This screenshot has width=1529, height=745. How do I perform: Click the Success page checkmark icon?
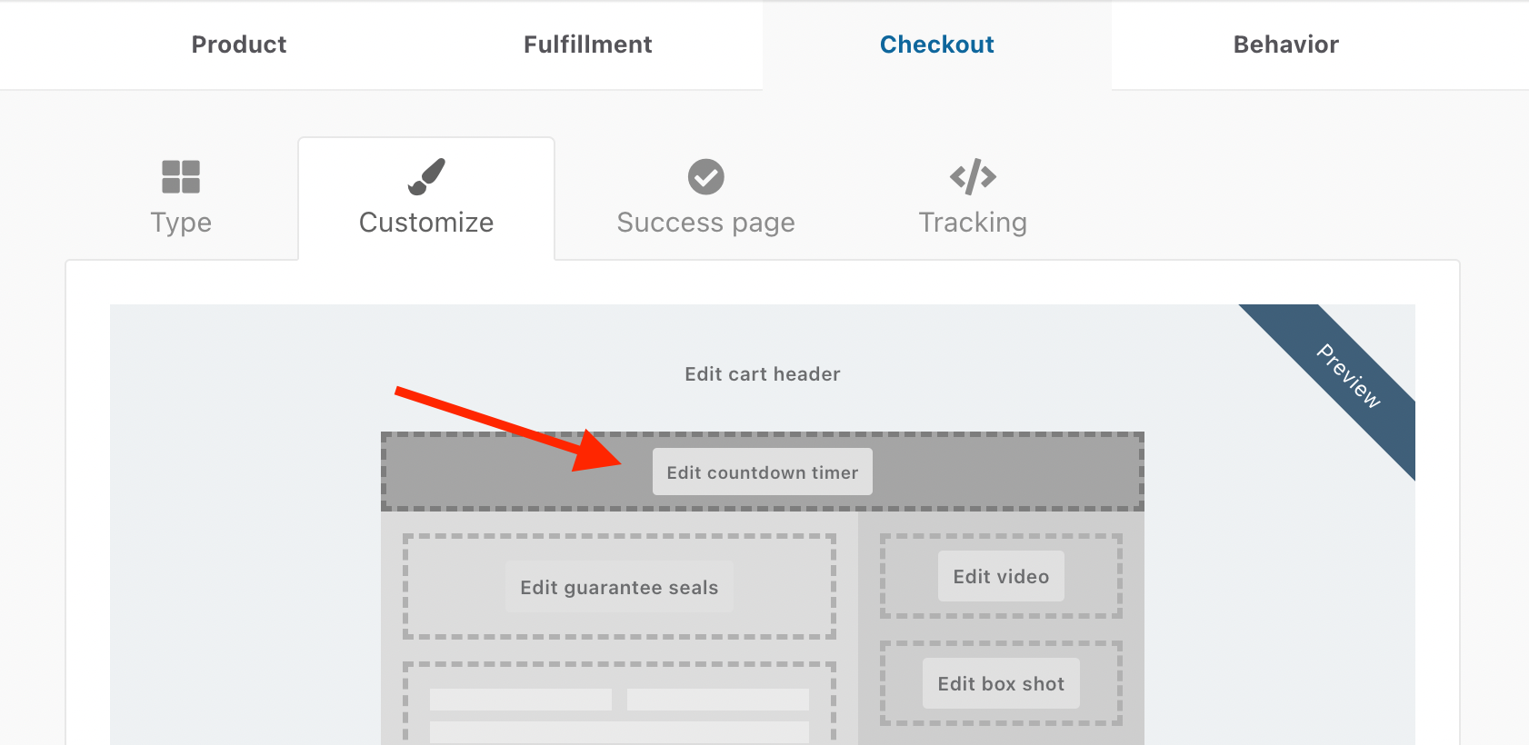[705, 177]
